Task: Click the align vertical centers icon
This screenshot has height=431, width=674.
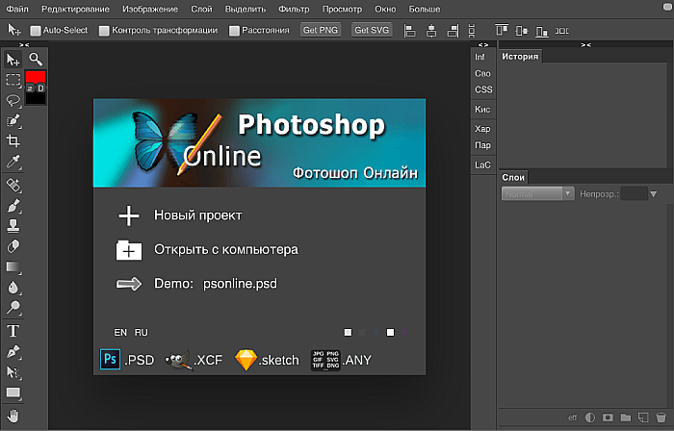Action: coord(522,31)
